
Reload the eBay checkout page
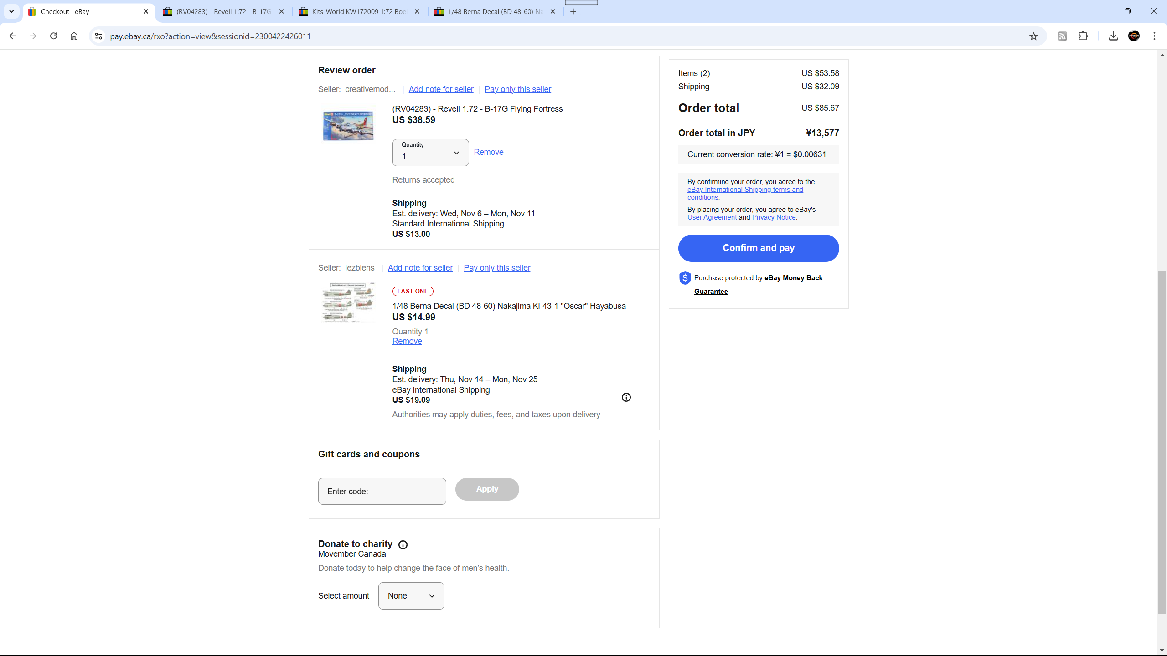pos(53,36)
